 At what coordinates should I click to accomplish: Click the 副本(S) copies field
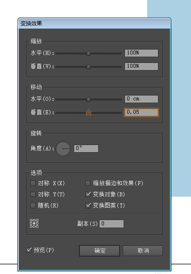coord(112,224)
